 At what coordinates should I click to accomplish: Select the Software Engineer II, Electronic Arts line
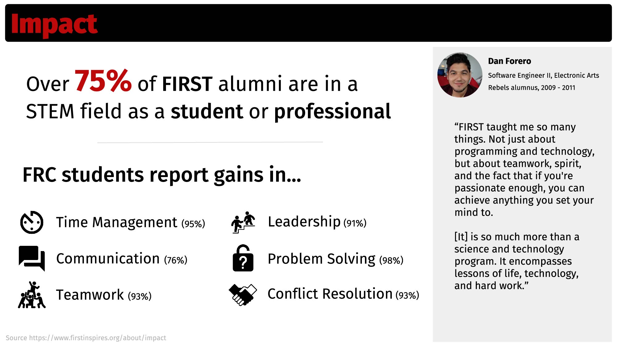(x=543, y=75)
